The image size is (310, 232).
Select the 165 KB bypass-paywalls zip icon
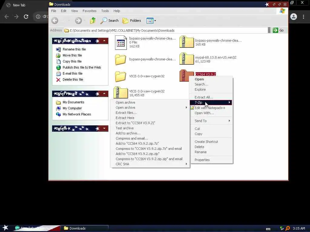coord(186,42)
